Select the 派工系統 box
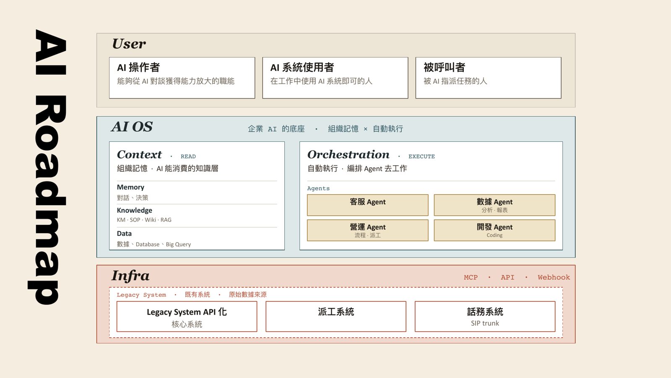Viewport: 671px width, 378px height. point(336,316)
